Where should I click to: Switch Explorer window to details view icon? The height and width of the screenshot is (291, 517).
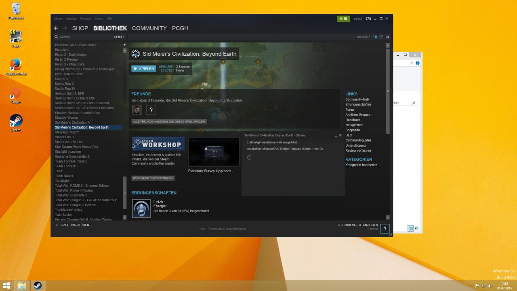coord(411,228)
